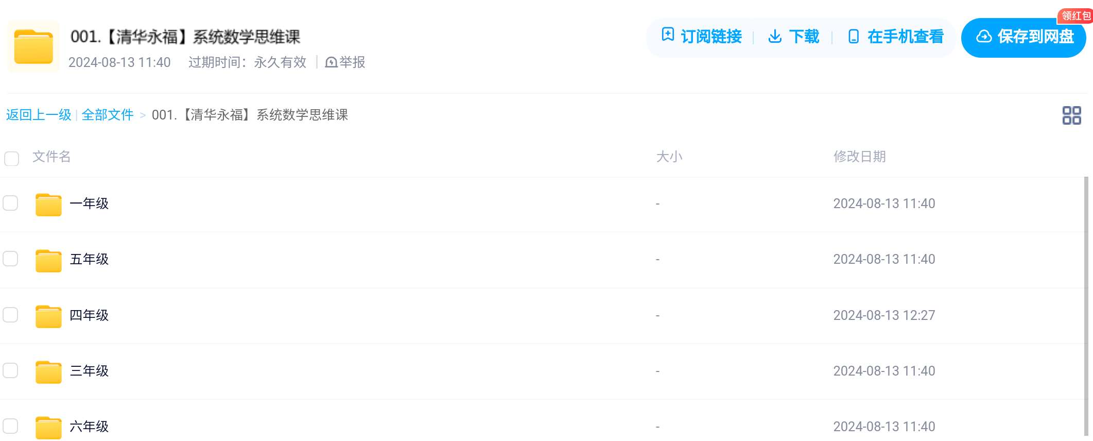Image resolution: width=1093 pixels, height=441 pixels.
Task: Click the phone icon for 在手机查看
Action: tap(853, 37)
